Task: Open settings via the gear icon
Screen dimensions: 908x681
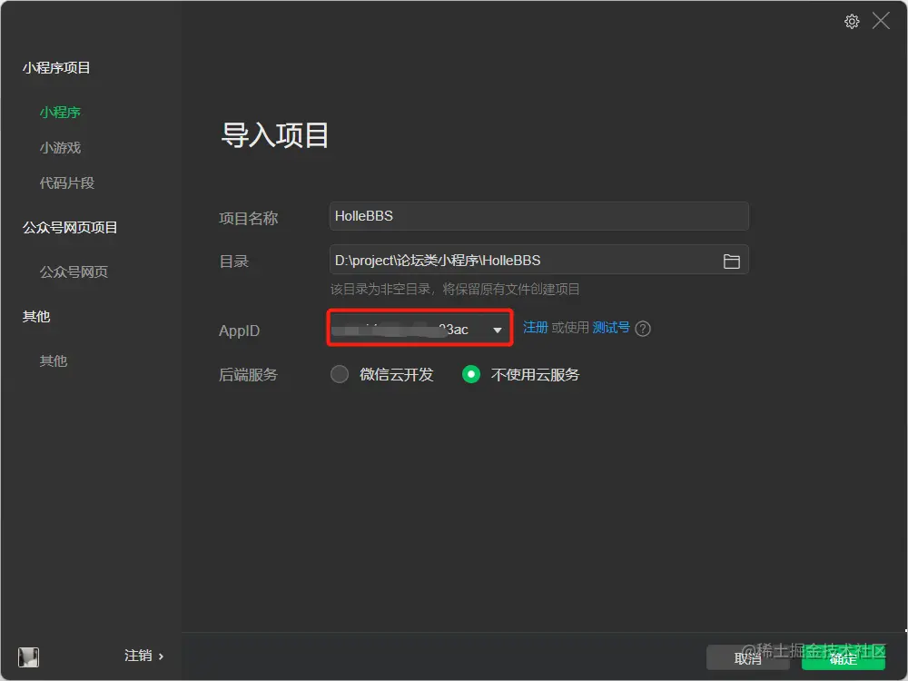Action: (x=852, y=22)
